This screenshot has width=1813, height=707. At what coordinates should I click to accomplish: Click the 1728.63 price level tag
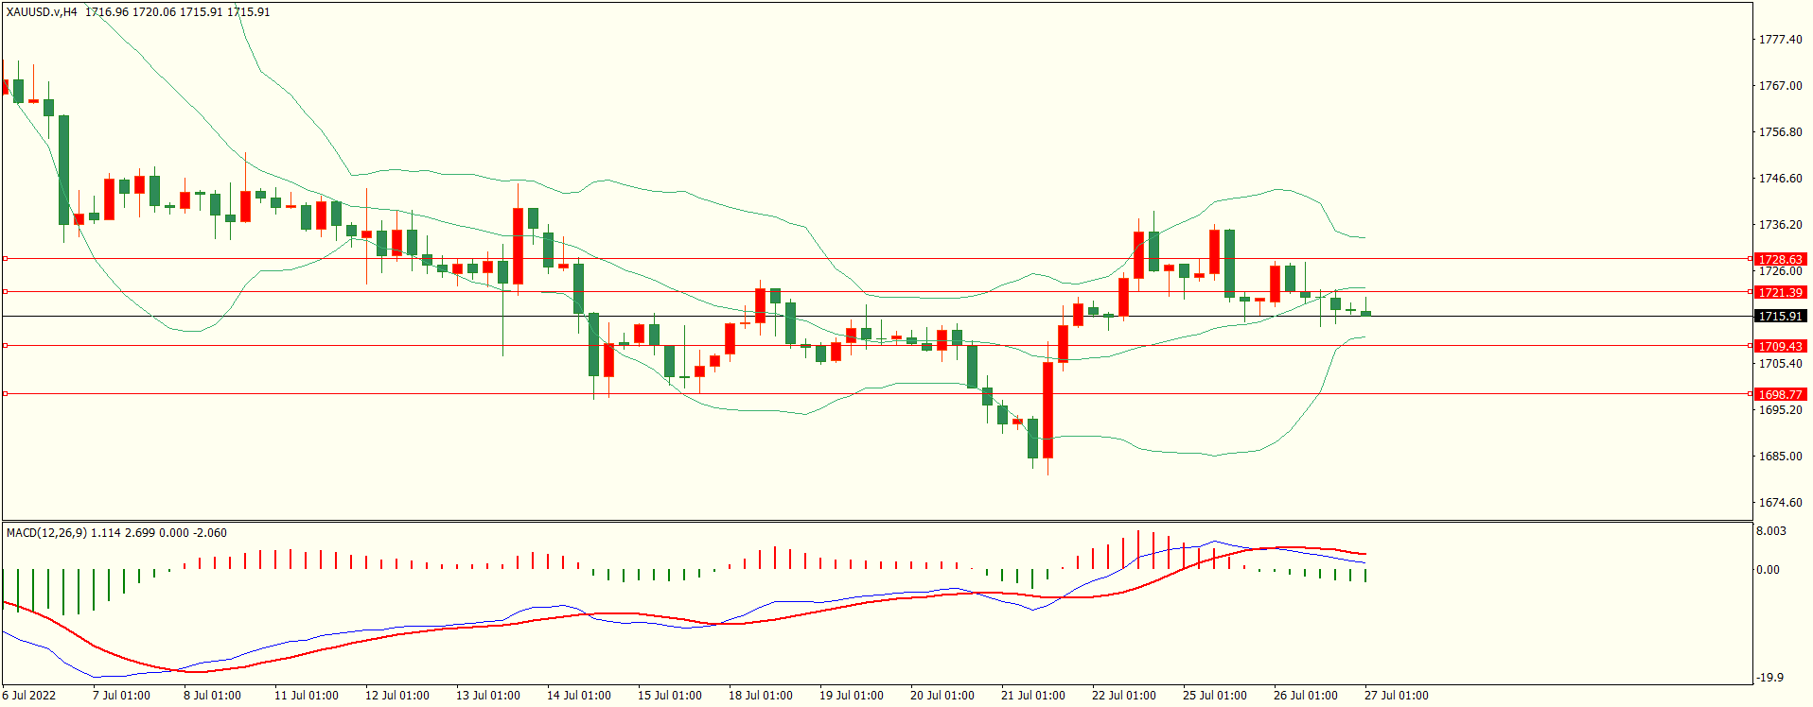tap(1780, 259)
